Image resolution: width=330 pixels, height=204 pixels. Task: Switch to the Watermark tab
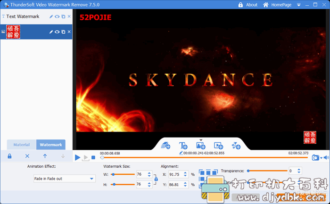(x=51, y=145)
